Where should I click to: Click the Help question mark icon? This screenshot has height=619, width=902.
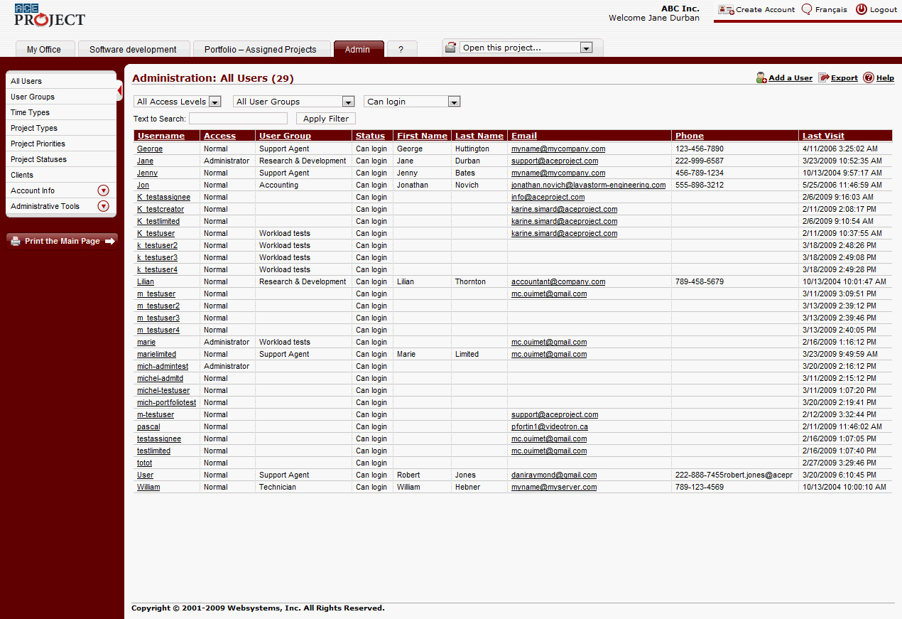[x=869, y=77]
